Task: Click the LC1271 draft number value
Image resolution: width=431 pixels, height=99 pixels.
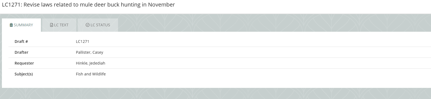Action: tap(83, 41)
